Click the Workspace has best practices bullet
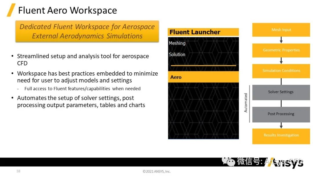Image resolution: width=313 pixels, height=176 pixels. click(x=88, y=77)
